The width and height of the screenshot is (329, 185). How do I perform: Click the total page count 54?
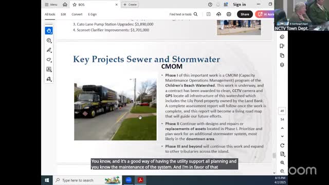click(282, 119)
